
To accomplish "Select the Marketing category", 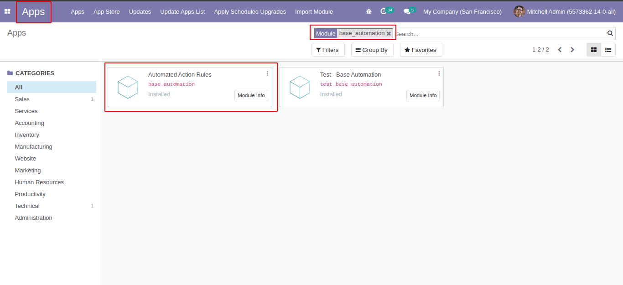I will [x=52, y=170].
